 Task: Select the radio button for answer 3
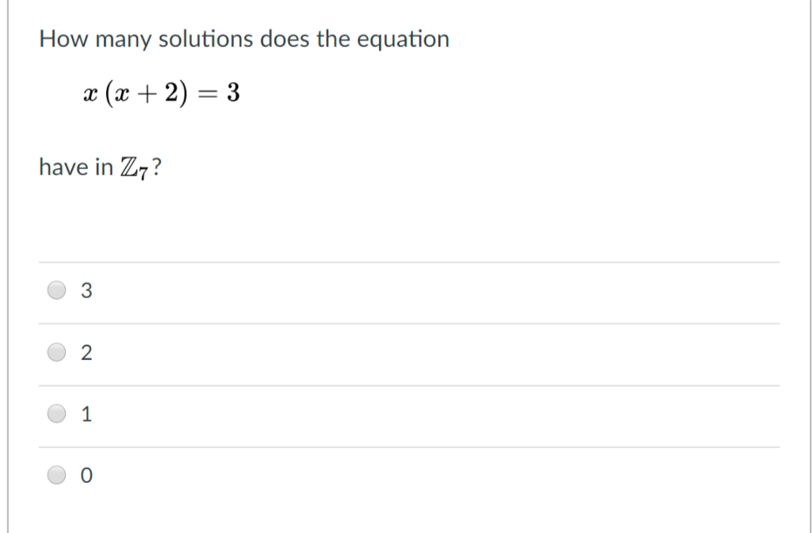click(x=56, y=290)
